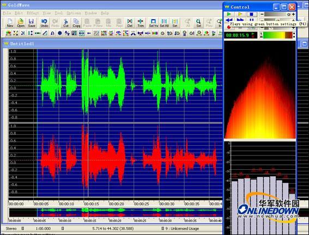Image resolution: width=309 pixels, height=235 pixels.
Task: Click the Copy toolbar icon
Action: [x=76, y=23]
